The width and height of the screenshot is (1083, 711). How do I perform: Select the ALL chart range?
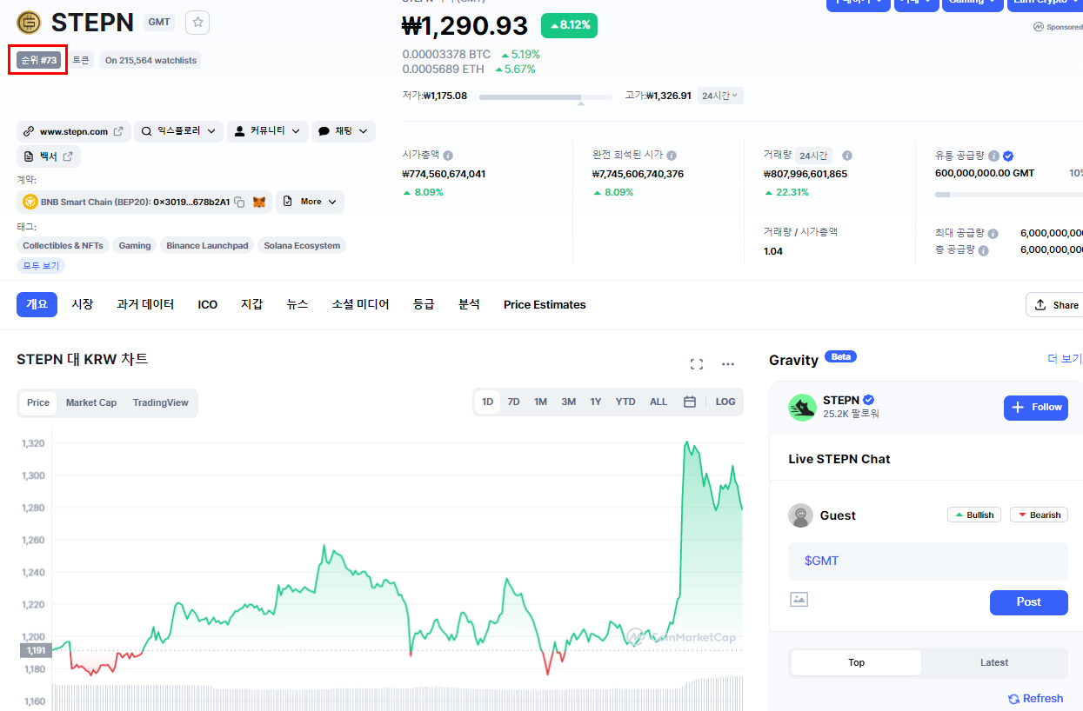click(x=658, y=402)
